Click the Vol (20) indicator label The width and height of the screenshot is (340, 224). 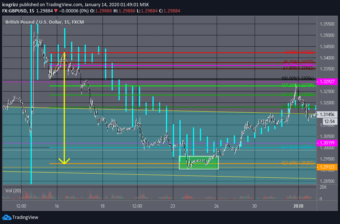(13, 190)
